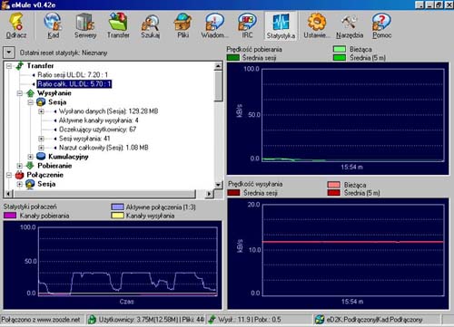Select the Statystyka toolbar icon
Viewport: 454px width, 327px height.
[281, 22]
